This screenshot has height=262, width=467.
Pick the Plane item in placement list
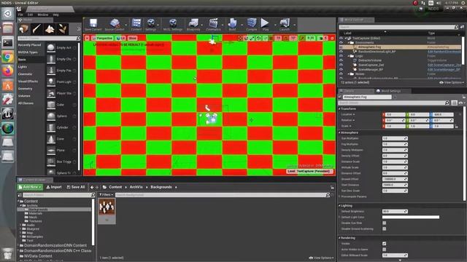coord(61,150)
